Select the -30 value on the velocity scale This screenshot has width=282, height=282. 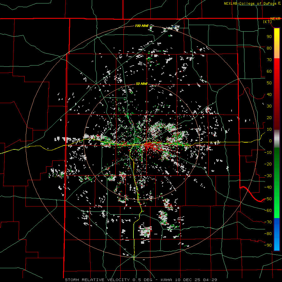click(x=268, y=176)
